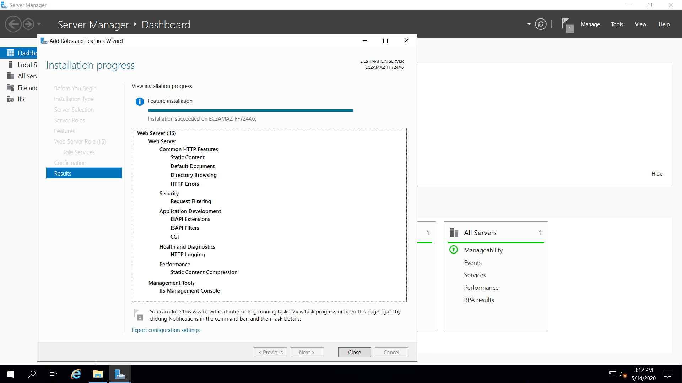Select Local Server in the left sidebar
This screenshot has height=383, width=682.
point(18,65)
